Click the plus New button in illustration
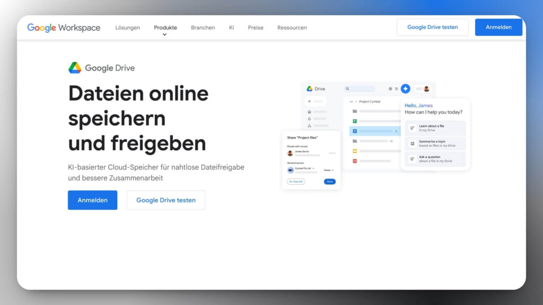The height and width of the screenshot is (305, 543). tap(315, 101)
